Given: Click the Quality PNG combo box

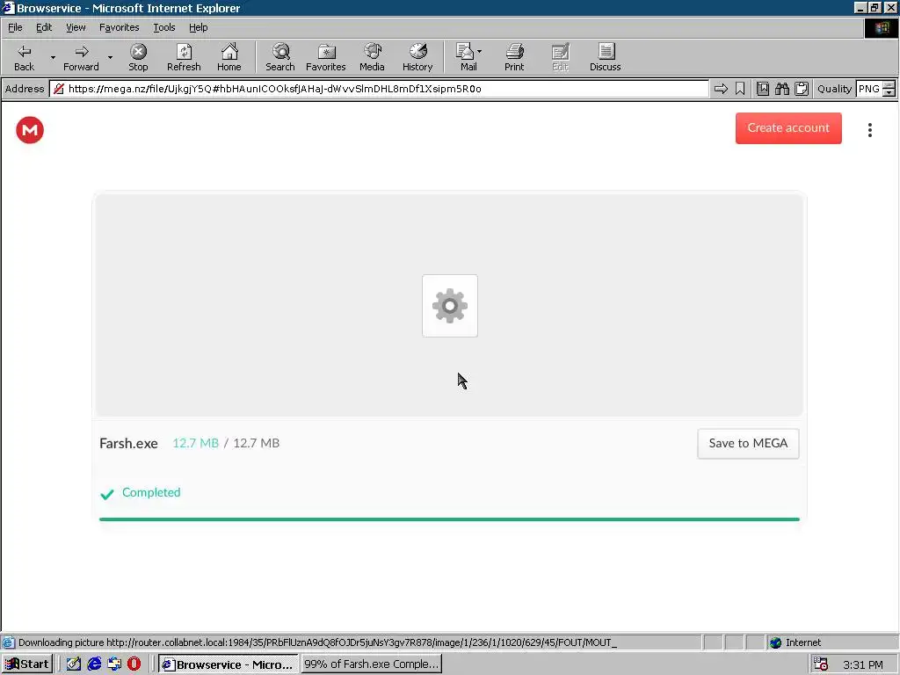Looking at the screenshot, I should click(868, 89).
